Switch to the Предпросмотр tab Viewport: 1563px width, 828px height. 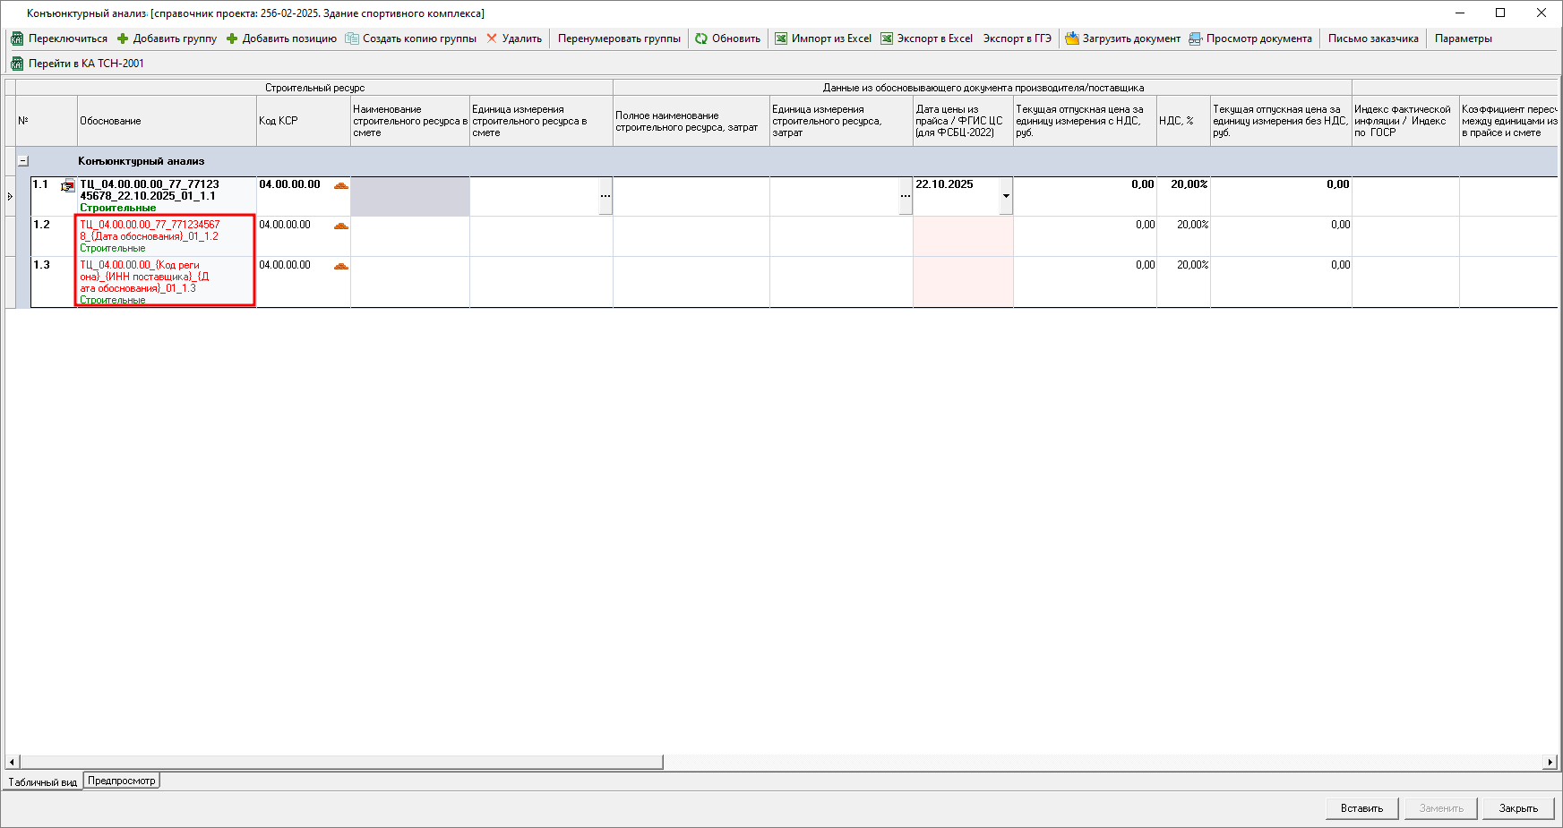[x=122, y=781]
